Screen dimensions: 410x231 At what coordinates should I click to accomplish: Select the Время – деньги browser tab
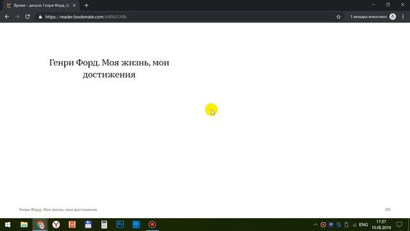[x=41, y=6]
